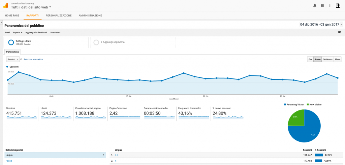Image resolution: width=345 pixels, height=165 pixels.
Task: Click the 47,32% sessions percentage
Action: point(328,155)
